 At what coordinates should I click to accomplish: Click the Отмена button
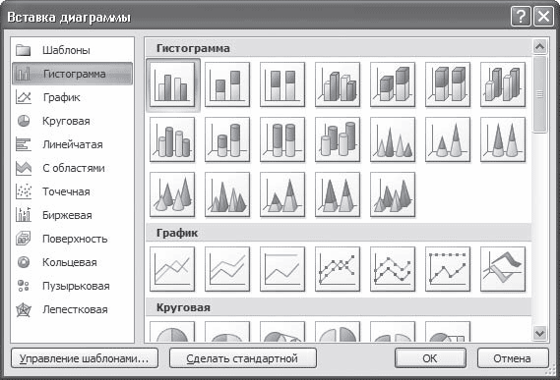513,358
